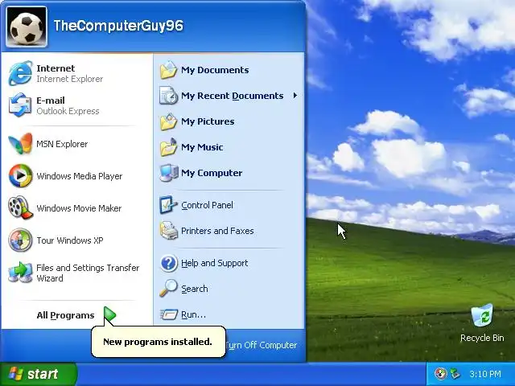Screen dimensions: 515x386
Task: Choose Tour Windows XP text entry
Action: (70, 240)
